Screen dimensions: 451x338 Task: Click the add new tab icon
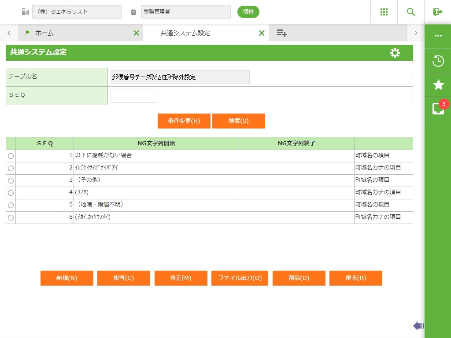(282, 33)
